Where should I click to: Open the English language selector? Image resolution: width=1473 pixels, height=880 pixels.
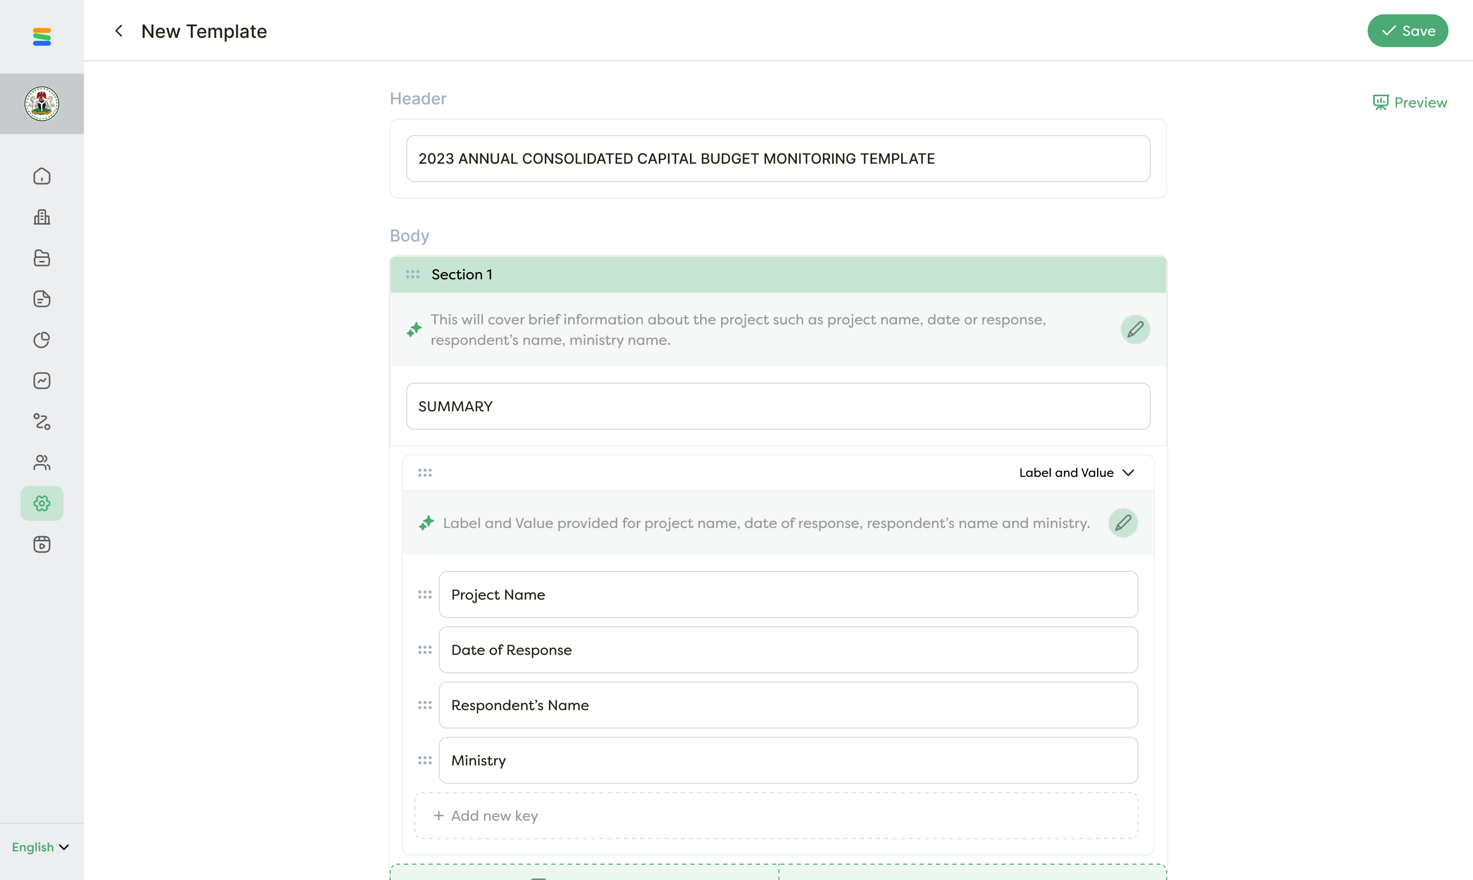coord(40,847)
